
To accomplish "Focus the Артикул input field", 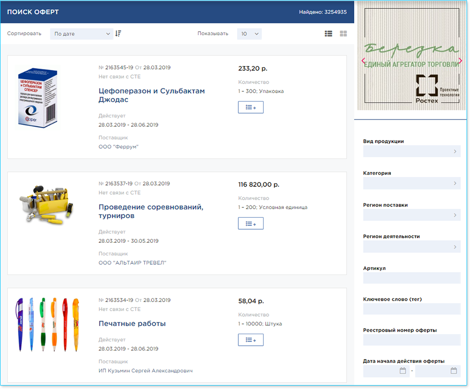I will tap(412, 278).
